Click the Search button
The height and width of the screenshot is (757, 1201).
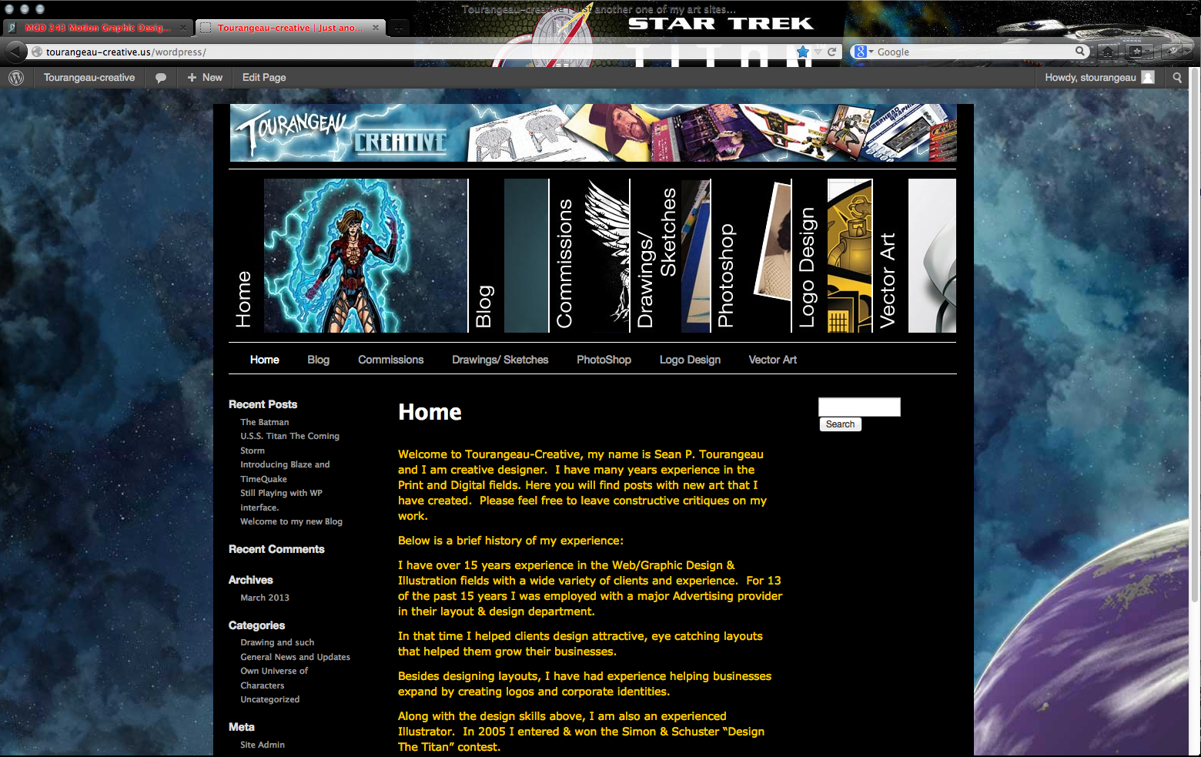pos(840,424)
